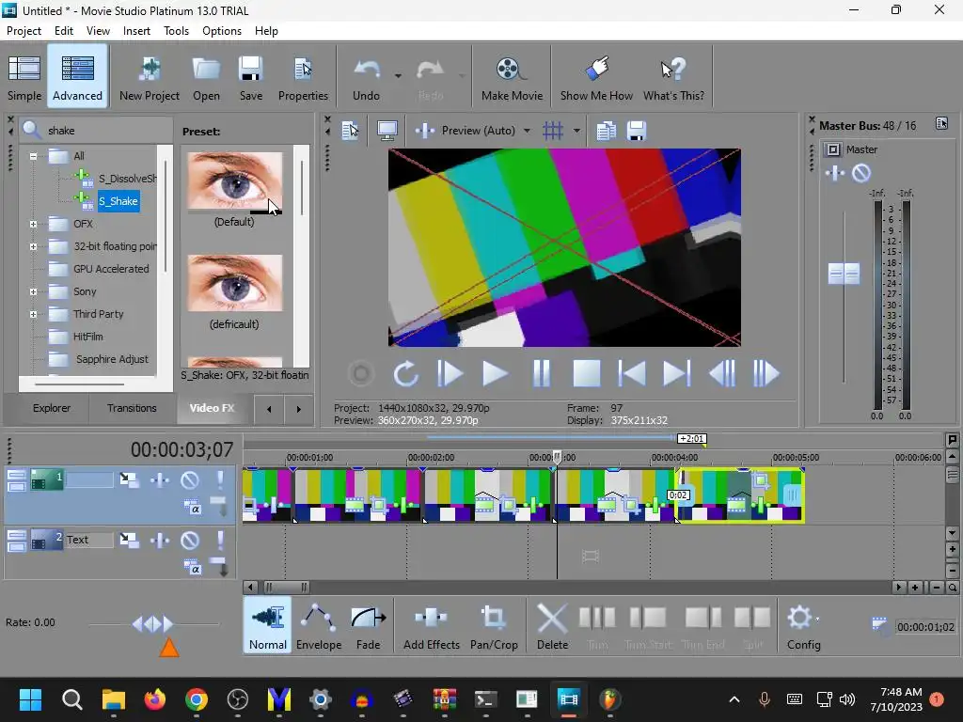Expand the Third Party folder
The image size is (963, 722).
33,314
